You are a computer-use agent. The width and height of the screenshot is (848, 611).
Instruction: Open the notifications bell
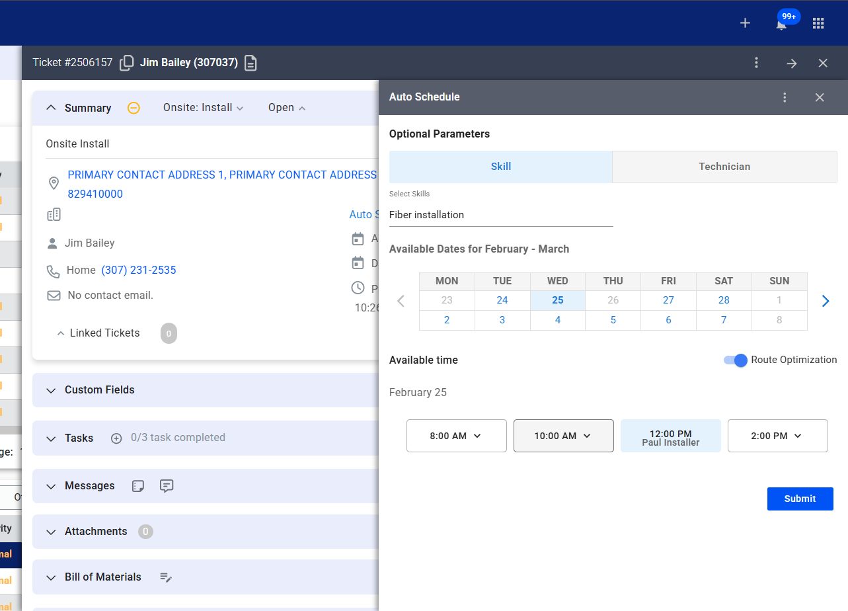click(x=781, y=24)
